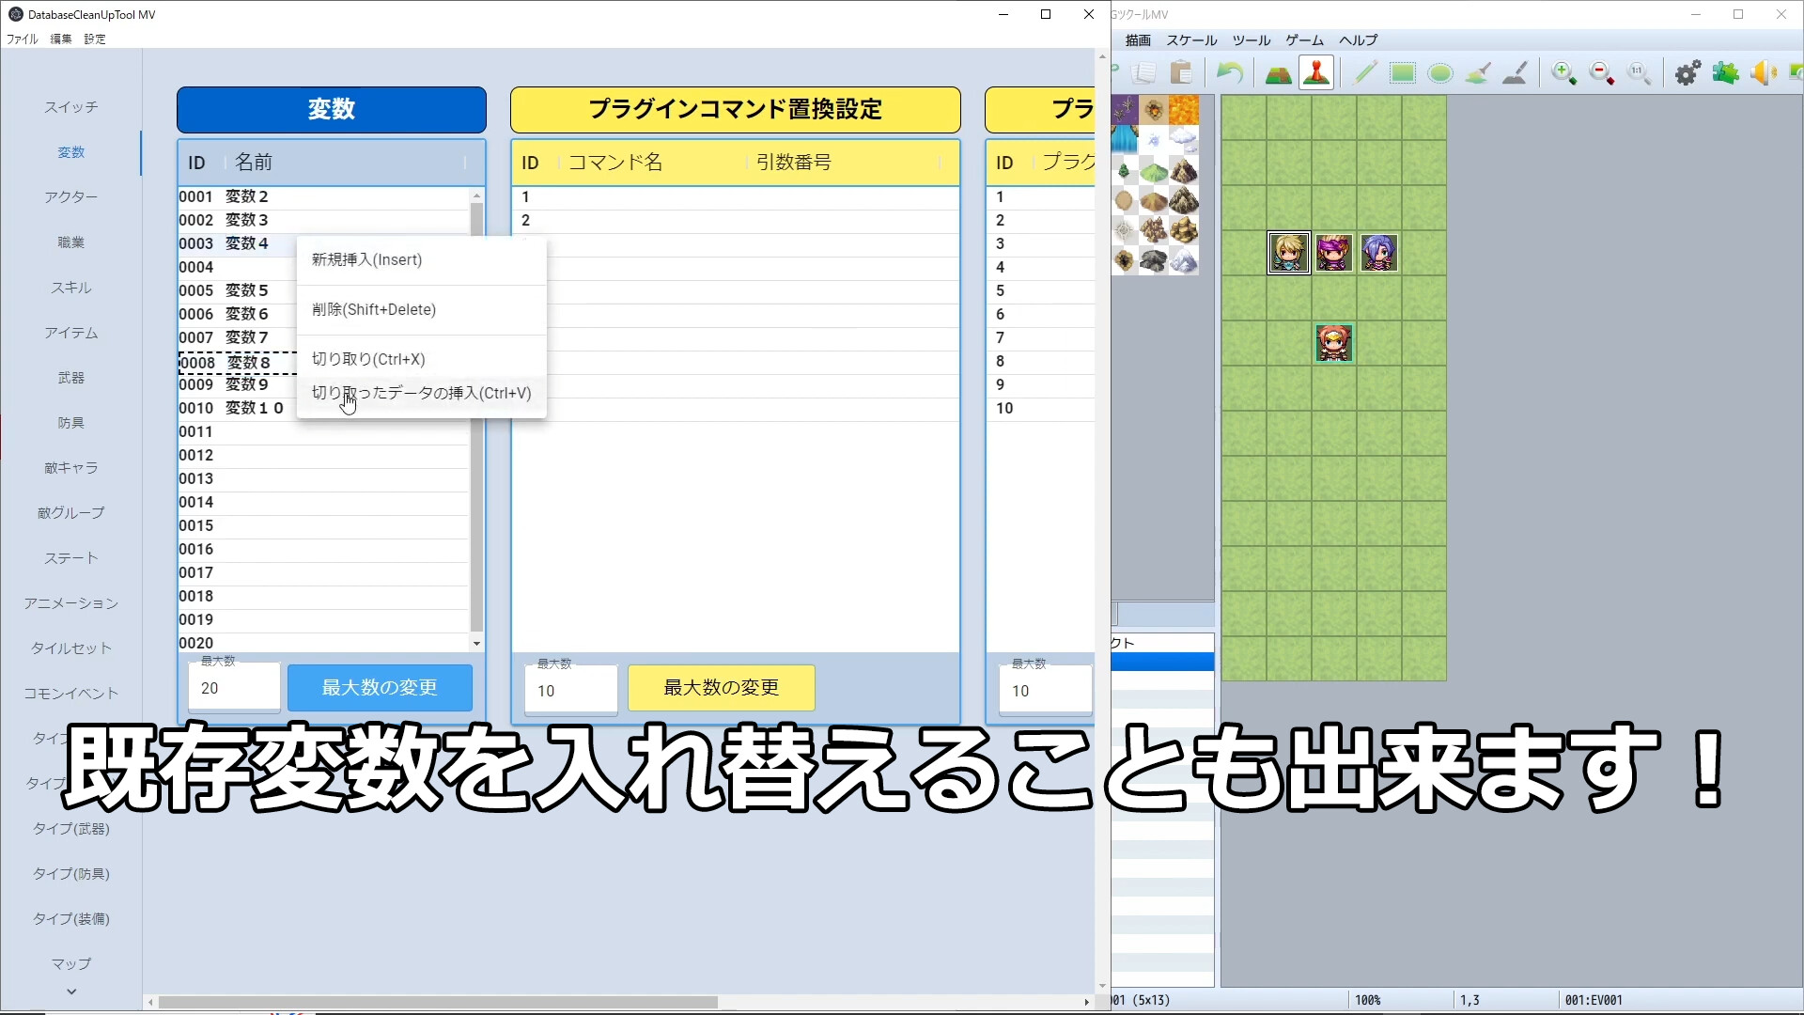The height and width of the screenshot is (1015, 1804).
Task: Undo the last map edit
Action: [1229, 72]
